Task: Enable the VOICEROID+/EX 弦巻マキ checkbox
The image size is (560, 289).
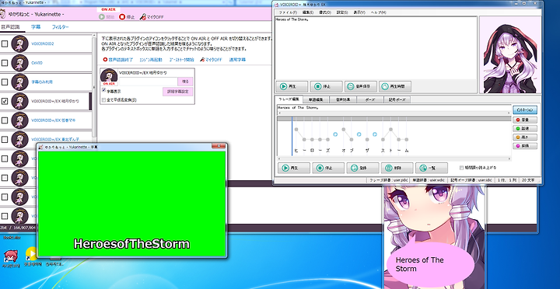Action: click(5, 120)
